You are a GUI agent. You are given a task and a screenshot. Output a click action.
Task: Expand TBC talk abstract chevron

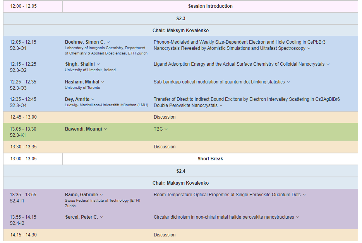click(x=166, y=129)
